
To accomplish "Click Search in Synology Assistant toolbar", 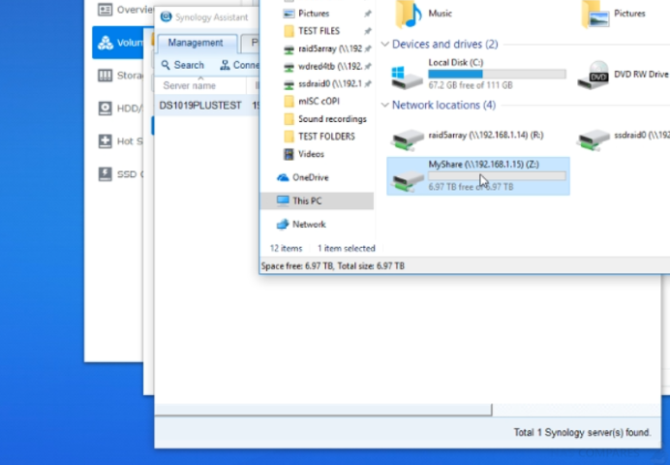I will 182,65.
